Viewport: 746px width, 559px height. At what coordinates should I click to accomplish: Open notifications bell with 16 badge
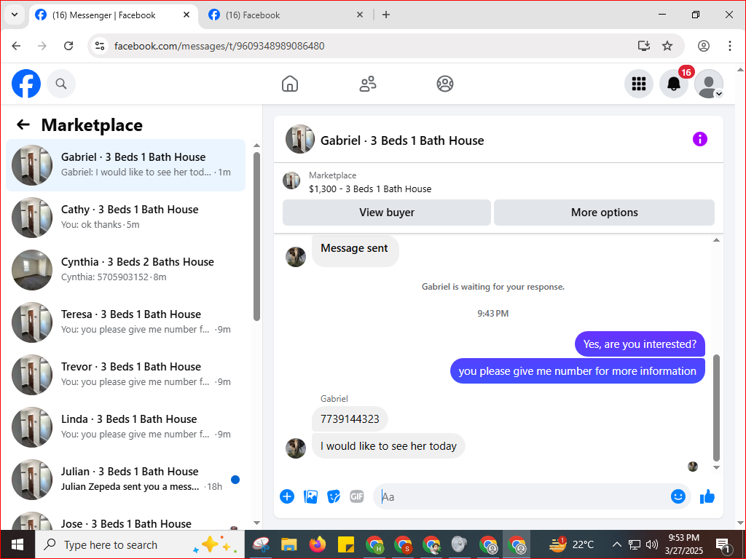point(674,84)
